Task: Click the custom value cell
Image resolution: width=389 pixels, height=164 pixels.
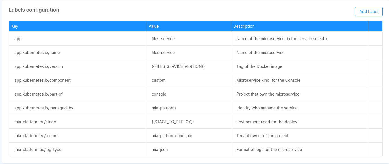Action: tap(159, 80)
